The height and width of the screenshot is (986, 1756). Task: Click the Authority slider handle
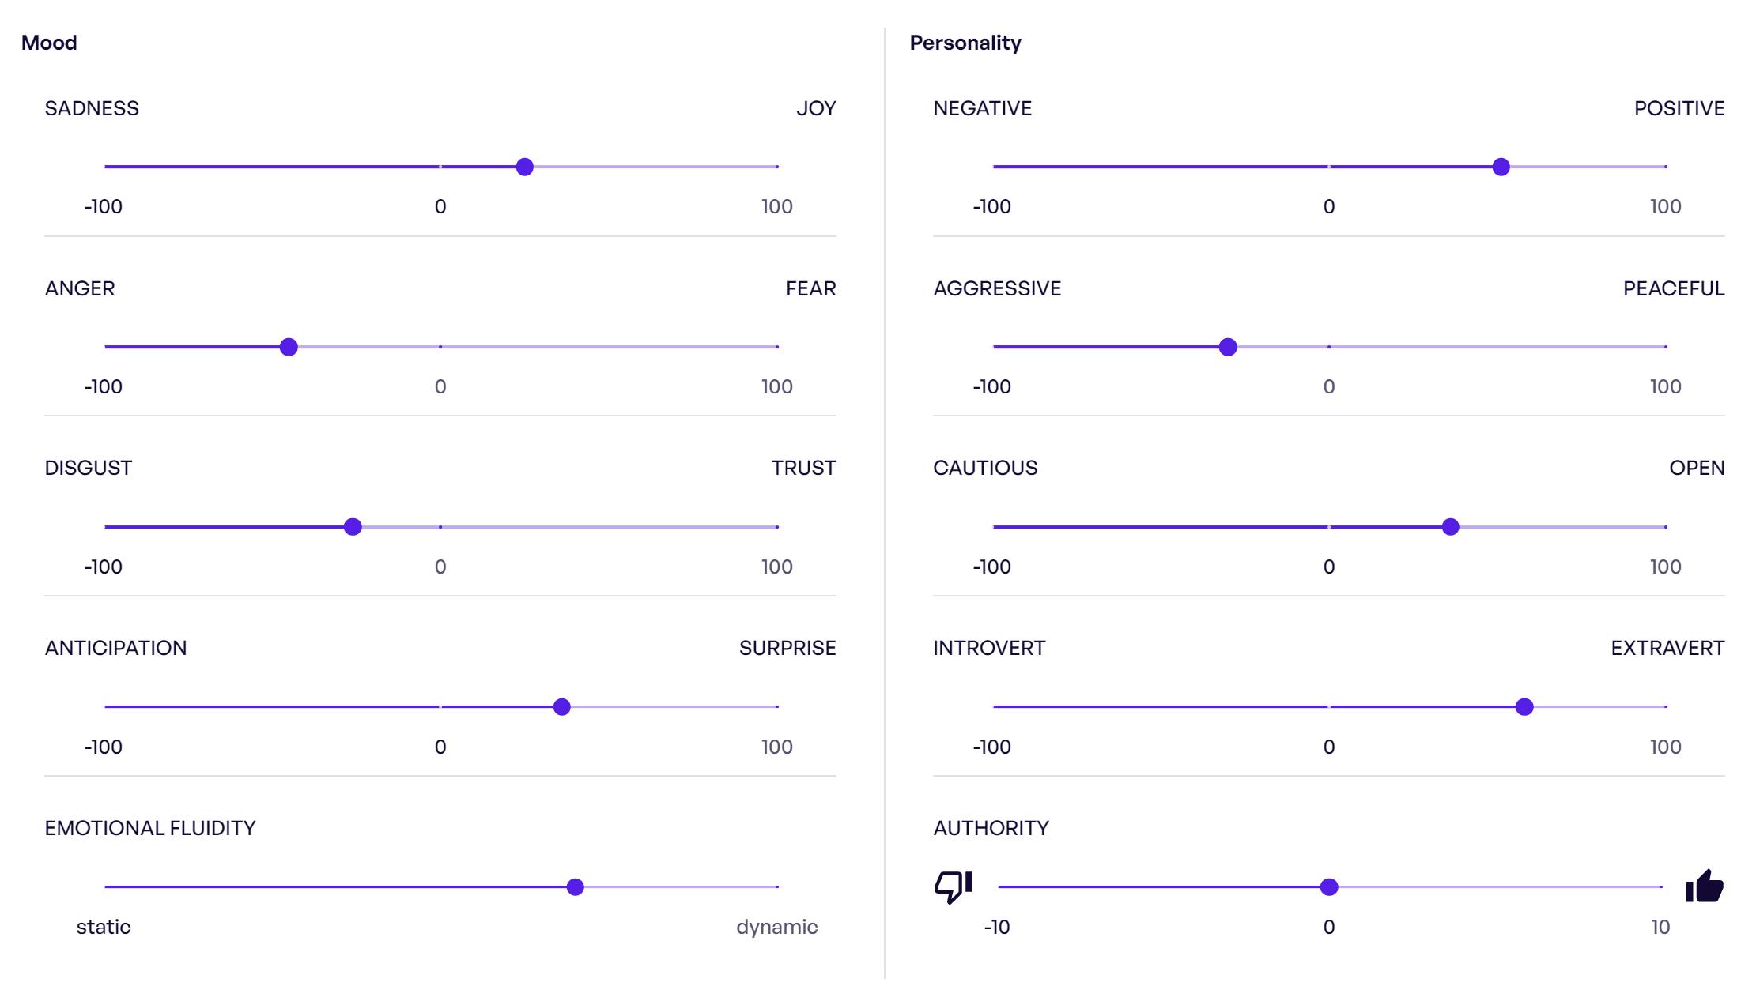point(1329,887)
